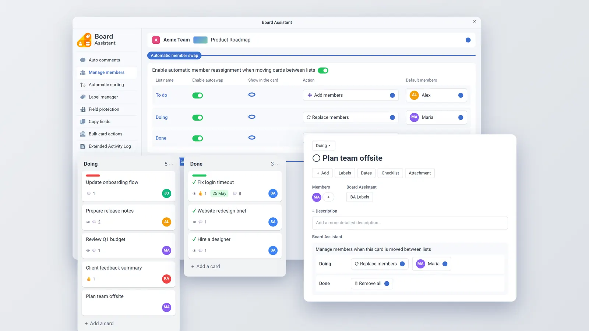The height and width of the screenshot is (331, 589).
Task: Click the Acme Team workspace icon
Action: tap(156, 40)
